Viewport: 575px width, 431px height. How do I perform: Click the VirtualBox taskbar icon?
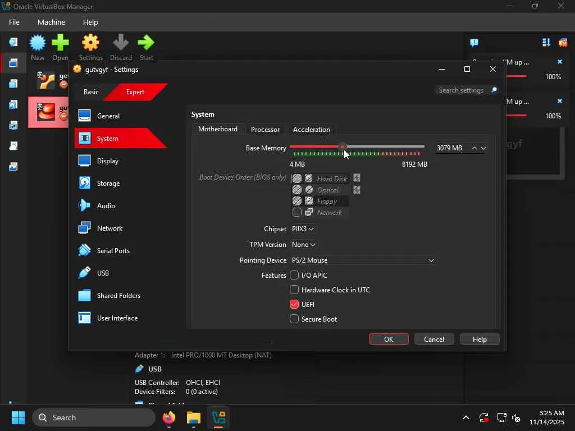pyautogui.click(x=218, y=418)
